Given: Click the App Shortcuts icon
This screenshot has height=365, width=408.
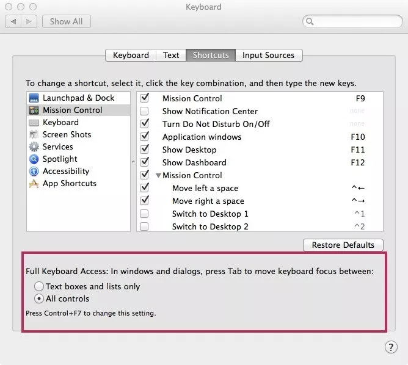Looking at the screenshot, I should click(34, 184).
